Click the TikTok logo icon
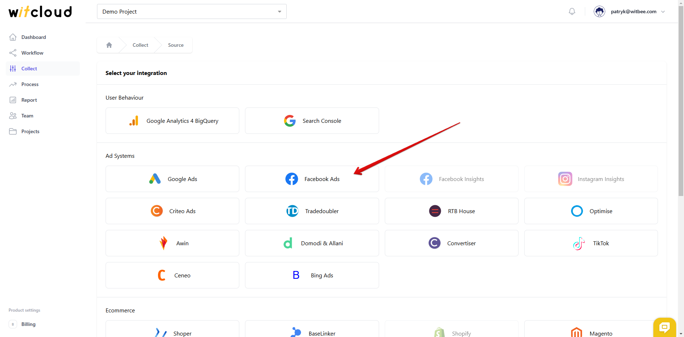The height and width of the screenshot is (337, 684). 579,243
